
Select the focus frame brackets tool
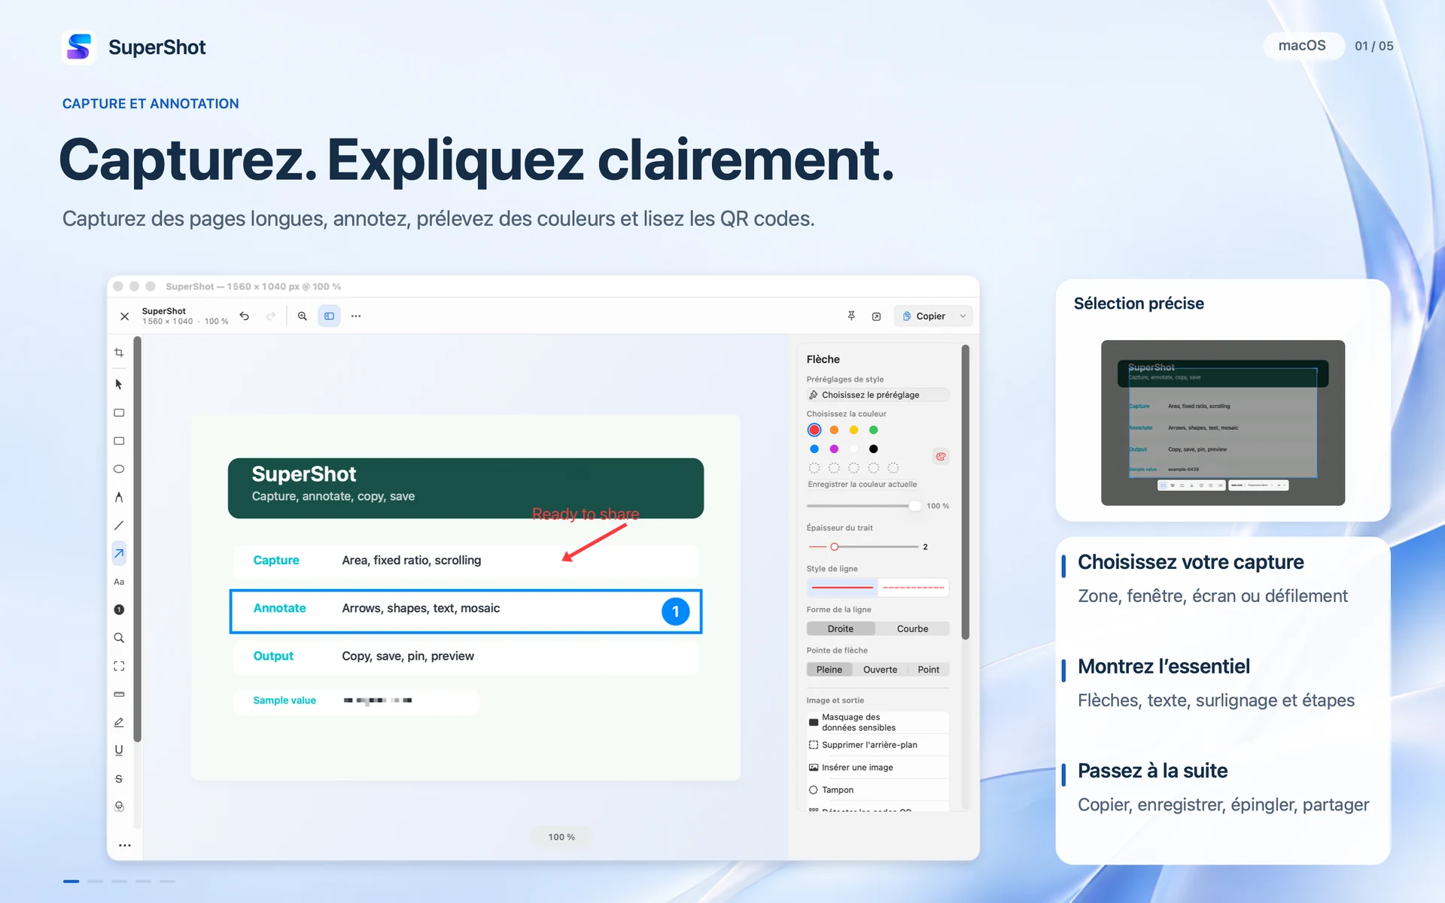(119, 666)
